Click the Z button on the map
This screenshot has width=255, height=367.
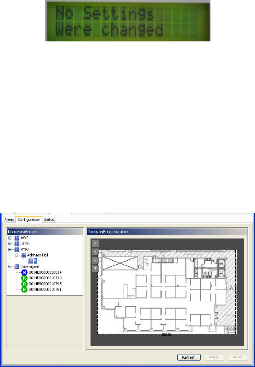point(95,243)
